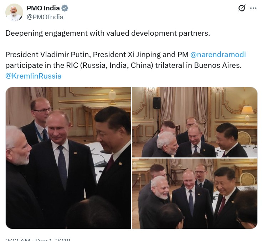The width and height of the screenshot is (262, 241).
Task: Open the @narendramodi mention link
Action: click(218, 55)
